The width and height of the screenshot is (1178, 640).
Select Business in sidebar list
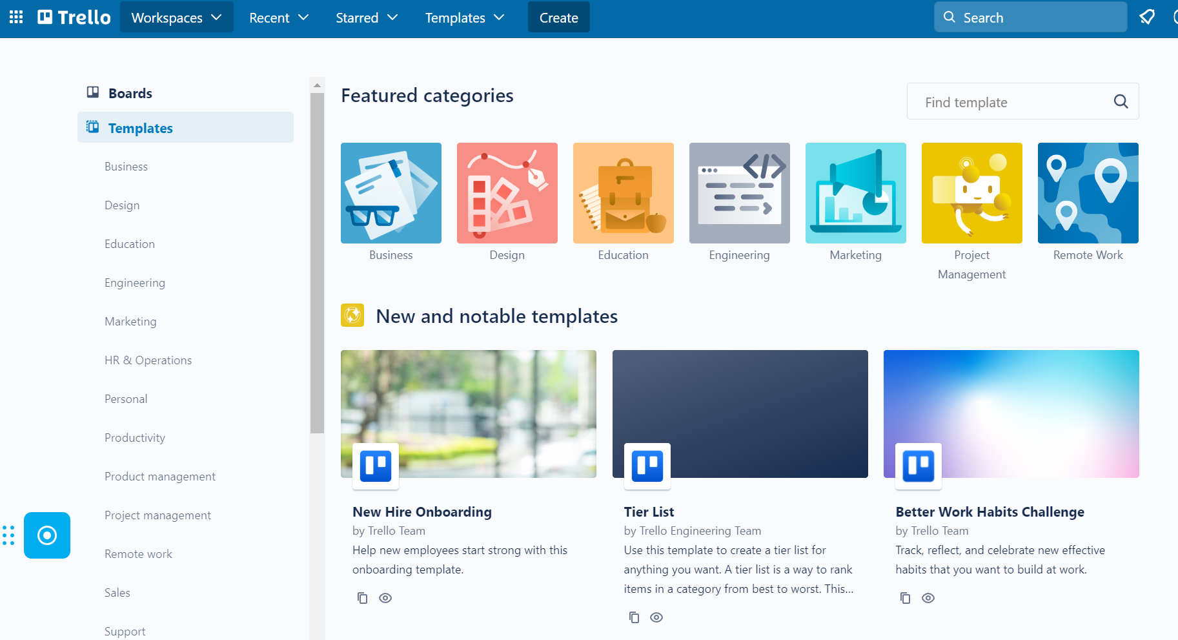[x=126, y=166]
